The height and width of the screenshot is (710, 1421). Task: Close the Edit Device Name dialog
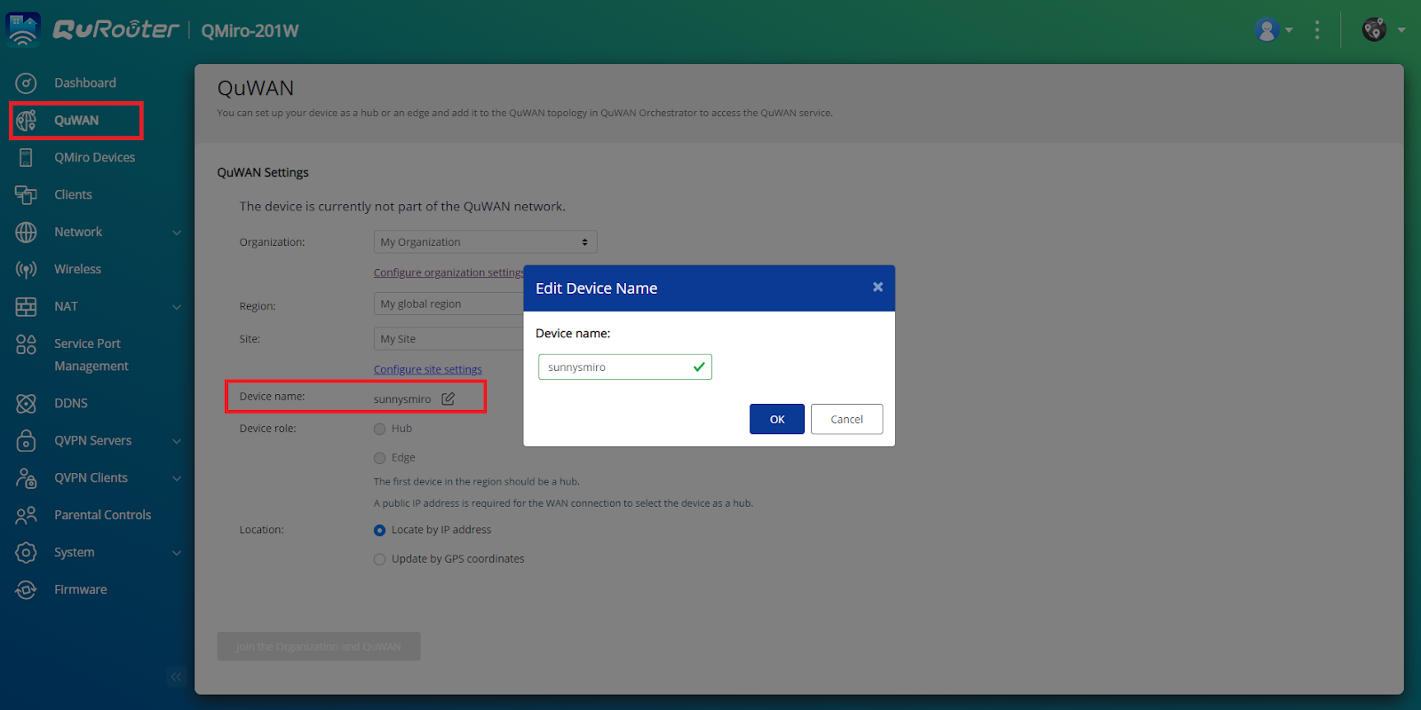[877, 287]
